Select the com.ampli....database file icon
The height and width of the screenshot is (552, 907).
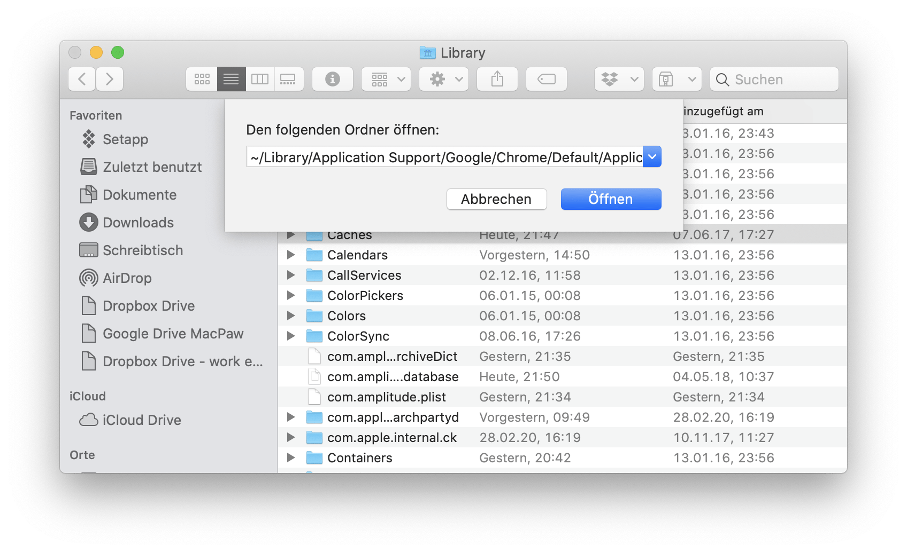pos(314,377)
